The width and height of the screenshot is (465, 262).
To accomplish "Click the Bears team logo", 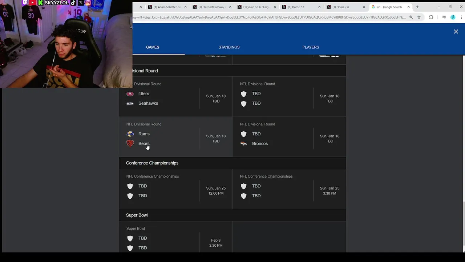I will pos(130,144).
